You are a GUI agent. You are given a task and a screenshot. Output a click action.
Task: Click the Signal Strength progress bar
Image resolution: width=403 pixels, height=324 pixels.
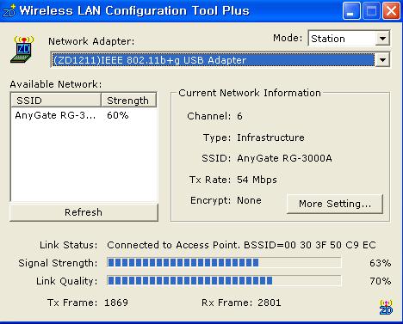[x=224, y=262]
